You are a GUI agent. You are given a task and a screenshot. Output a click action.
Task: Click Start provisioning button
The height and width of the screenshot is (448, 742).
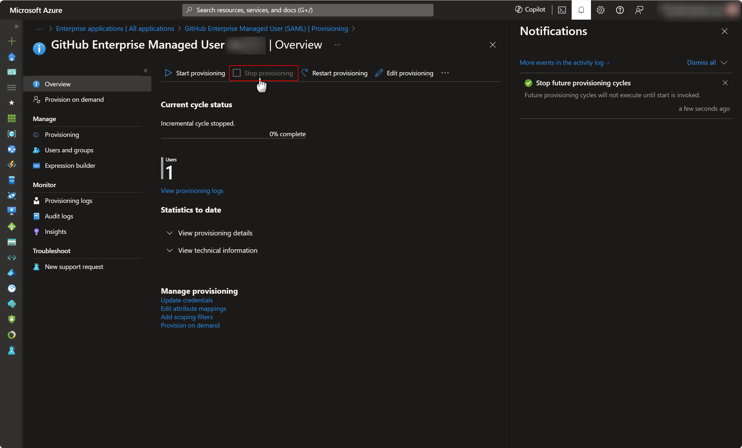pyautogui.click(x=195, y=73)
